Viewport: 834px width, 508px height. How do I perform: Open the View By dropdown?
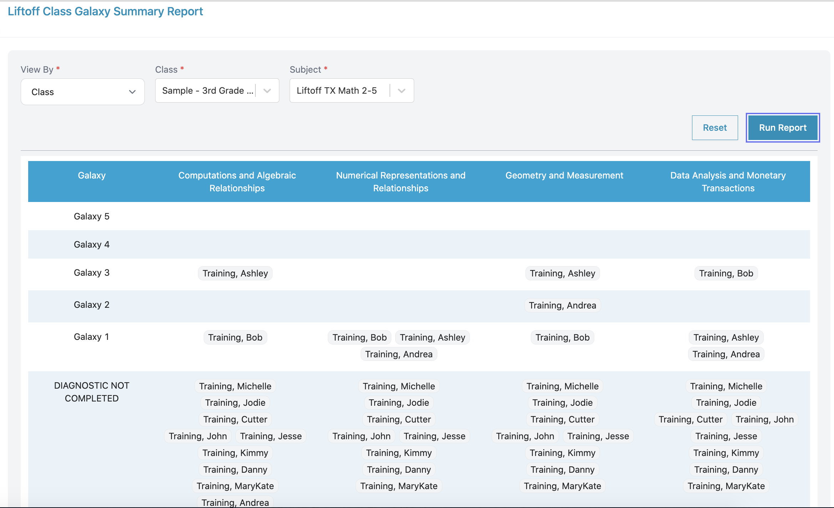point(82,92)
